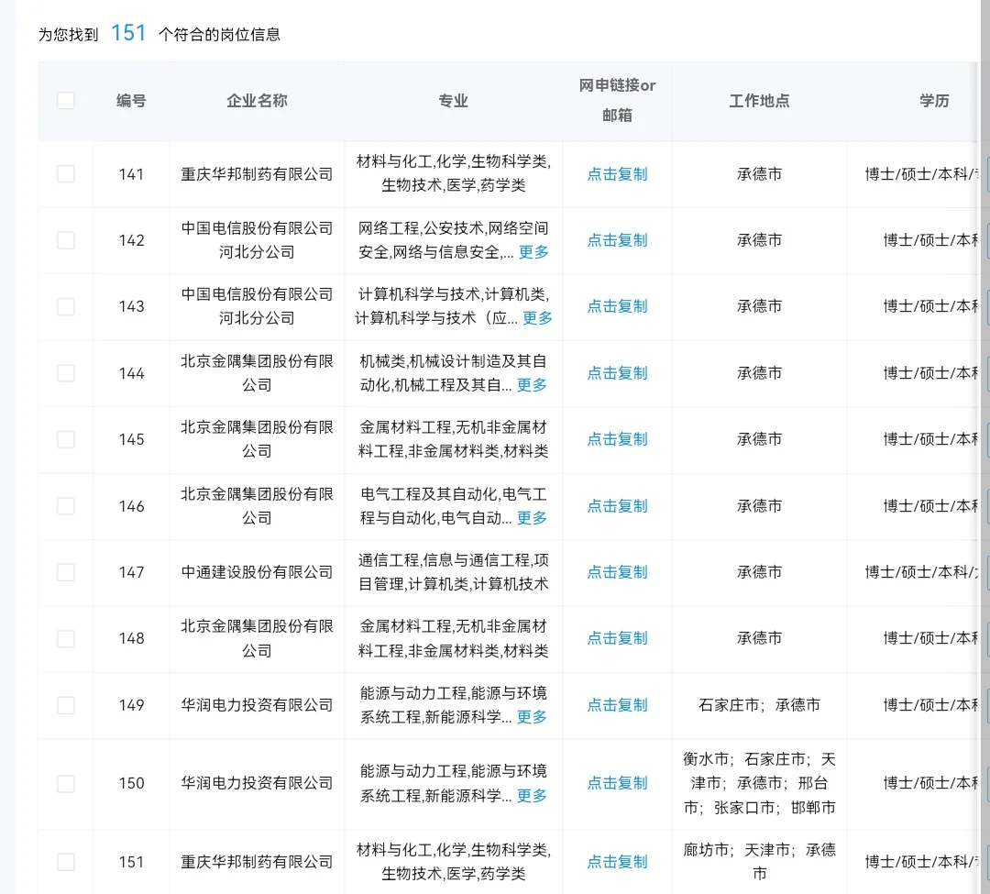Image resolution: width=990 pixels, height=894 pixels.
Task: Check the checkbox for row 148
Action: [66, 638]
